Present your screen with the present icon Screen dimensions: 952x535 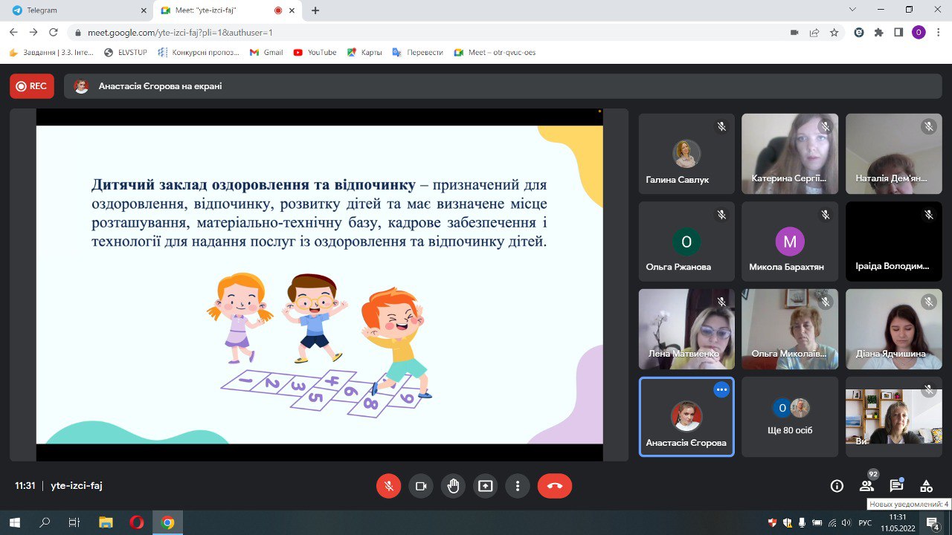click(485, 486)
